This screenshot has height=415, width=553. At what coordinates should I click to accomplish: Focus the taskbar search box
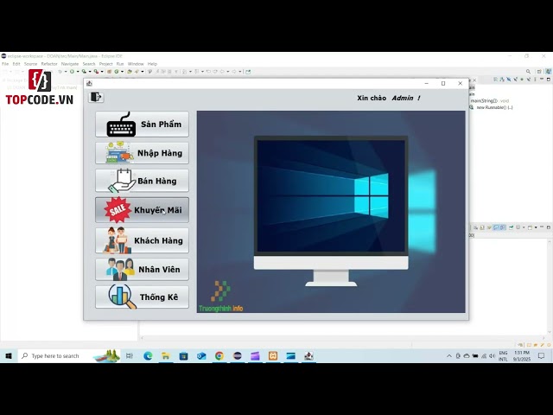click(69, 355)
